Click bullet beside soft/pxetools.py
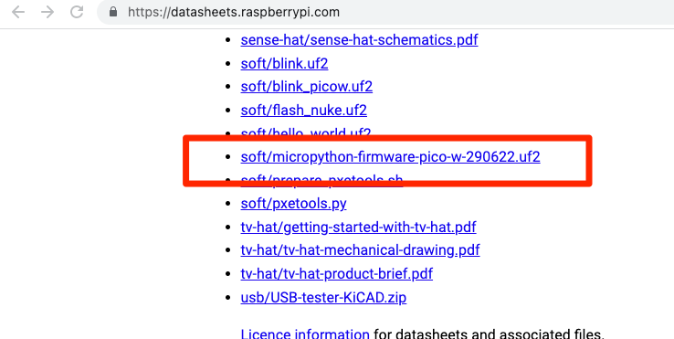 [227, 204]
